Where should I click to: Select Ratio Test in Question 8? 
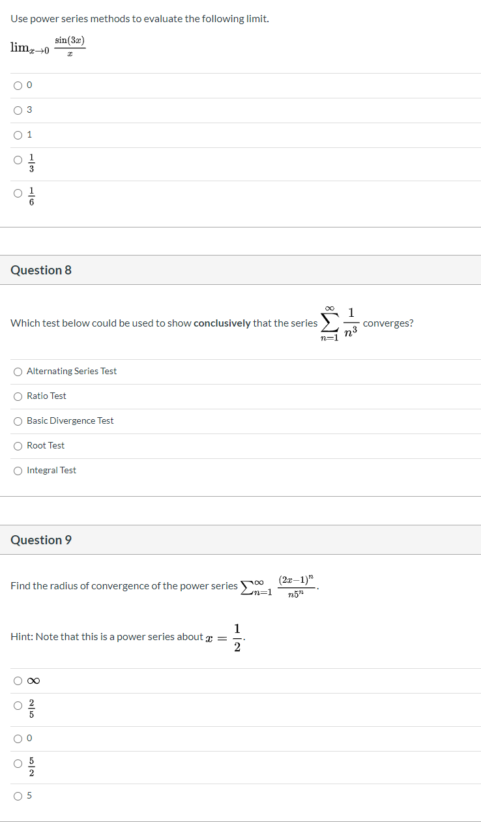pos(18,396)
